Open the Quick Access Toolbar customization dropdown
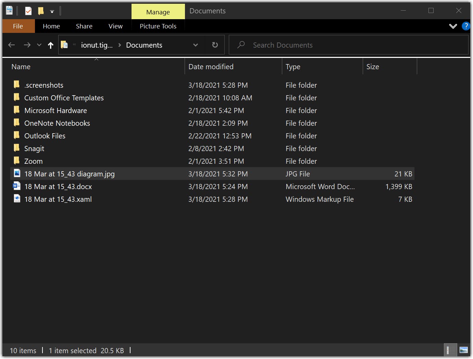This screenshot has width=473, height=359. [x=52, y=10]
